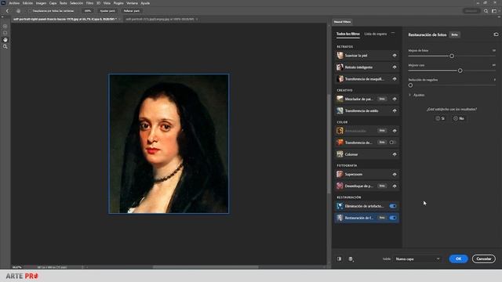Click the Ajustar pantalla button
Viewport: 502px width, 282px height.
click(x=107, y=11)
